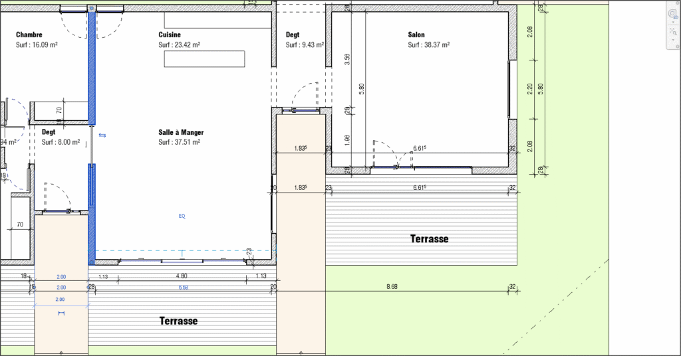
Task: Select the kitchen island rectangle in Cuisine
Action: (204, 58)
